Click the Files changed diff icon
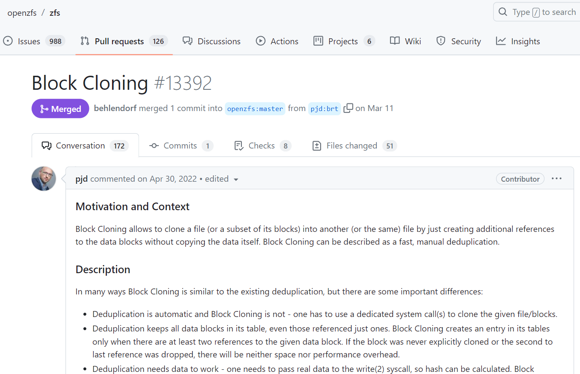 tap(317, 146)
